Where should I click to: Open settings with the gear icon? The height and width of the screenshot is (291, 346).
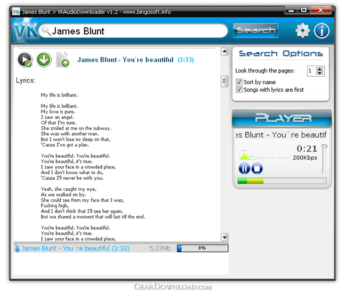point(302,30)
